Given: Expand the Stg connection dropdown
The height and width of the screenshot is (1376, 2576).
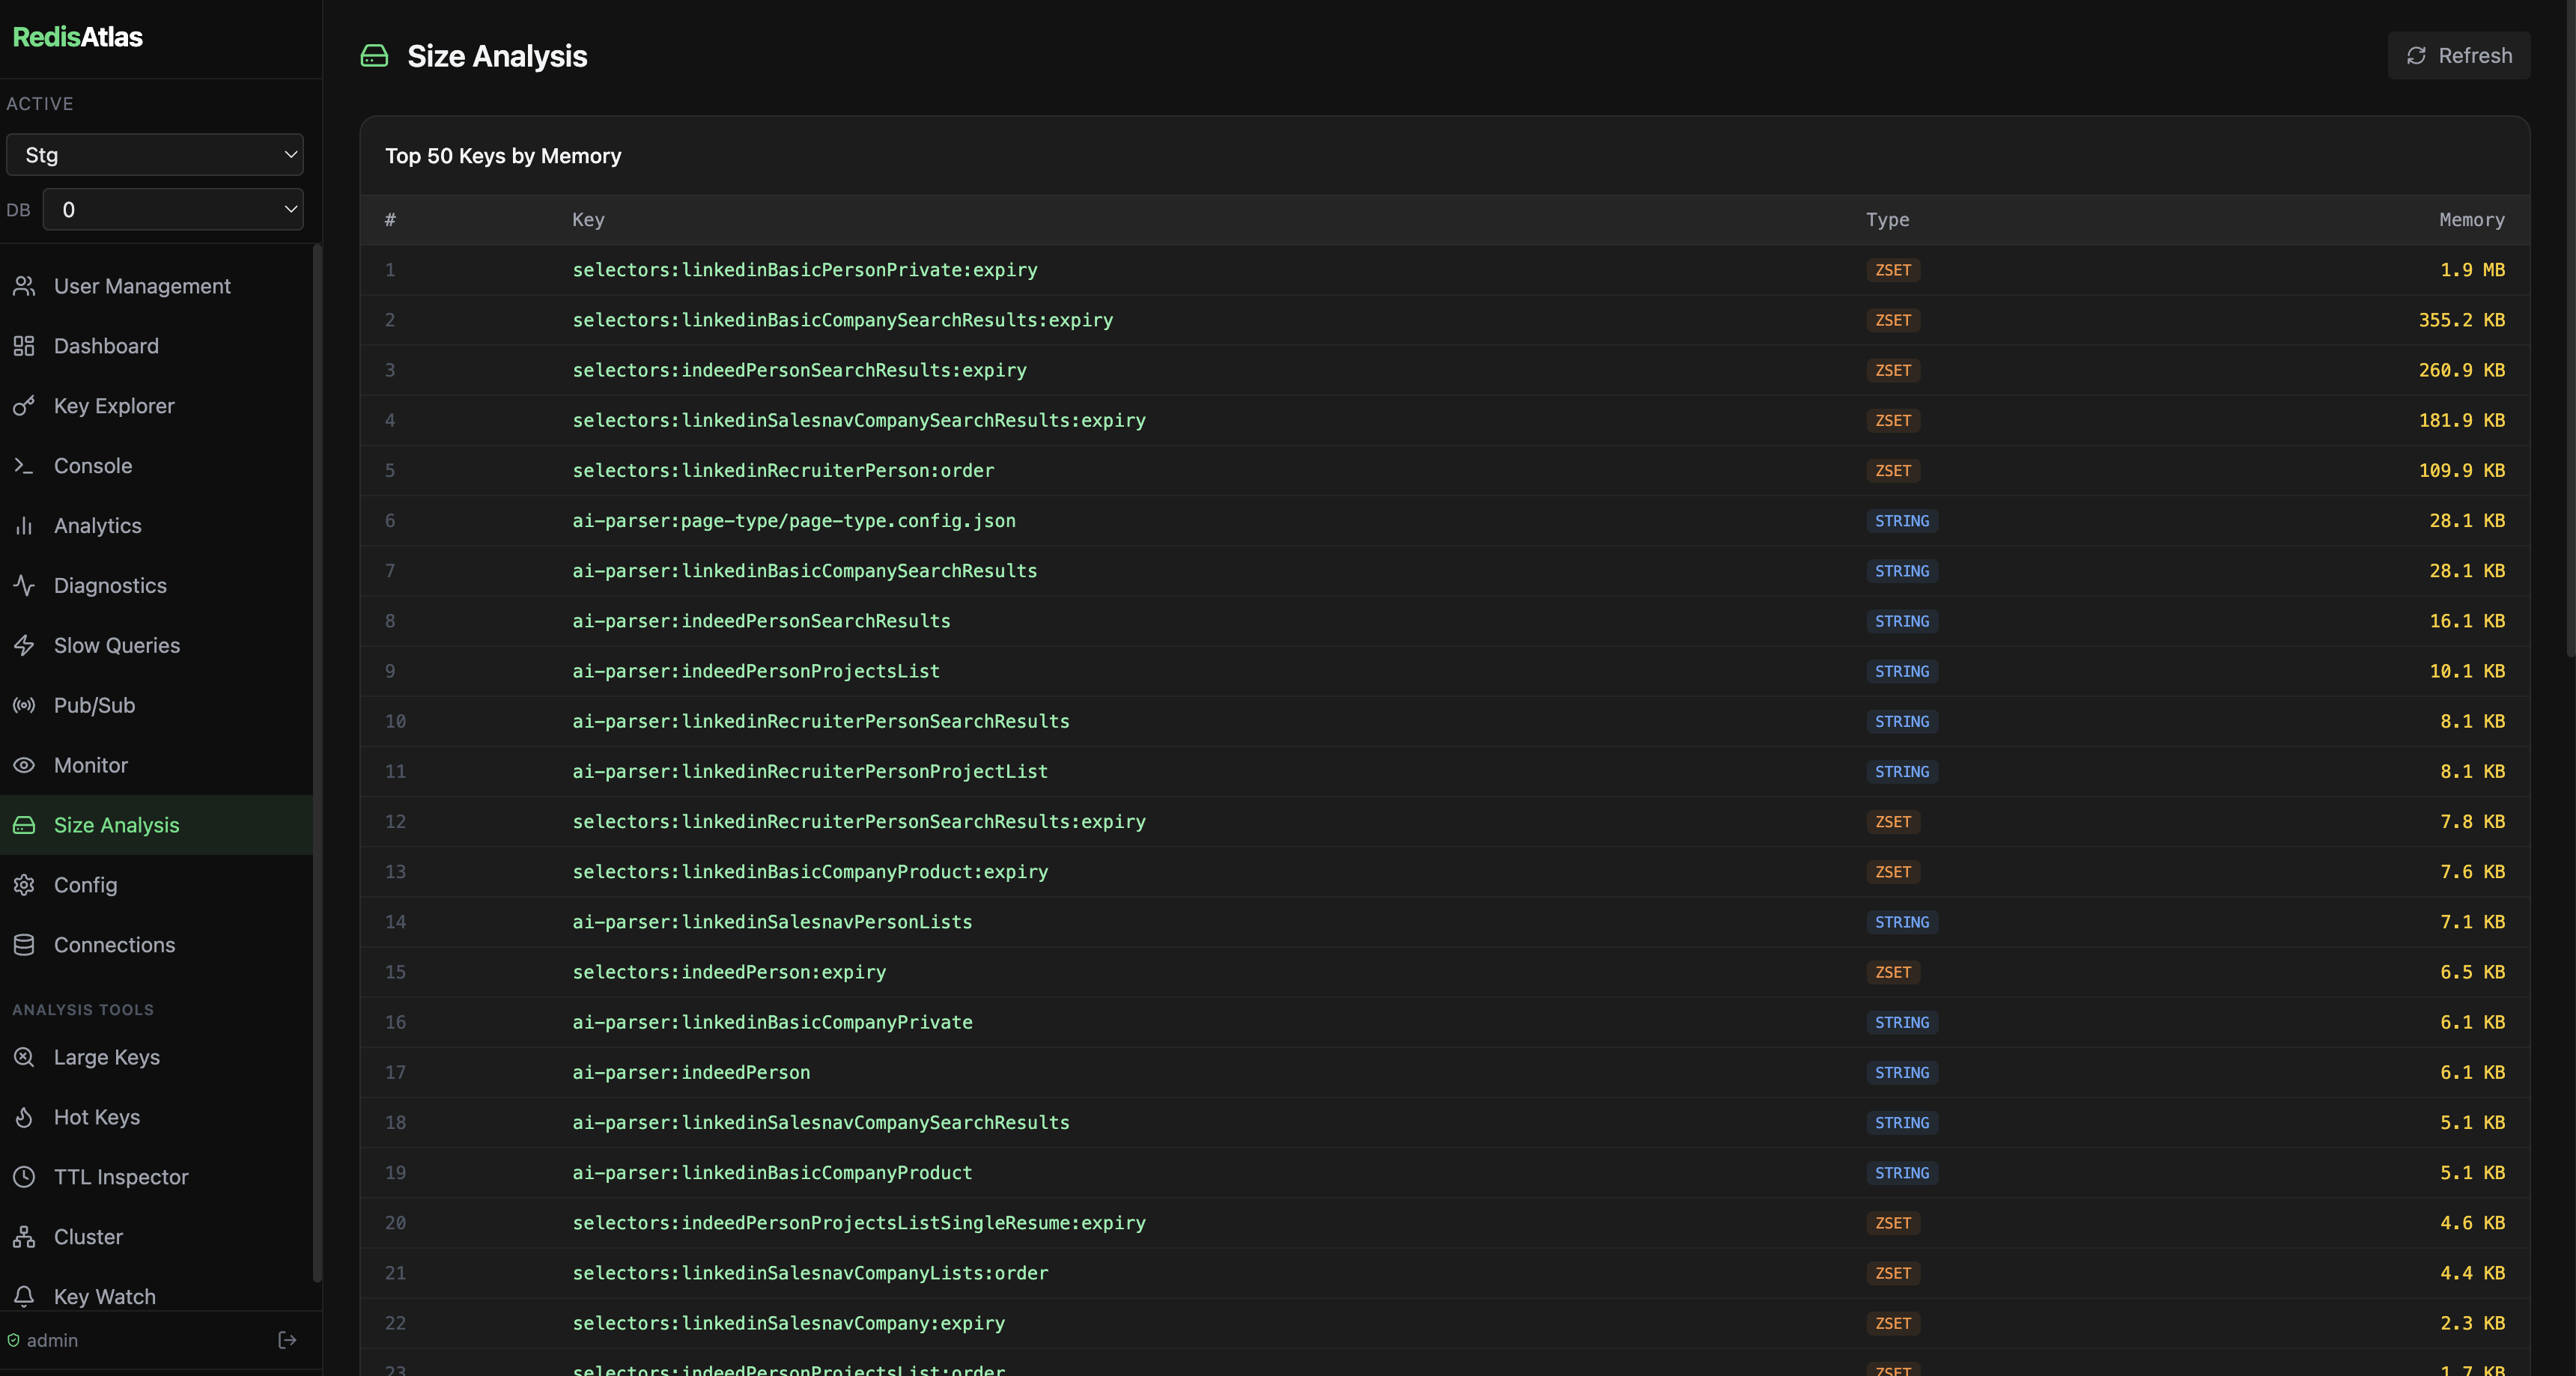Looking at the screenshot, I should pyautogui.click(x=155, y=155).
